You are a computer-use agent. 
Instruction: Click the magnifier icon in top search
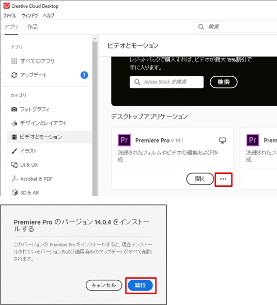201,27
